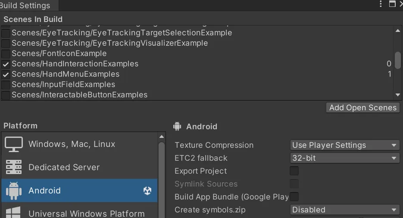Maximize the Build Settings window
Viewport: 403px width, 218px height.
click(392, 4)
